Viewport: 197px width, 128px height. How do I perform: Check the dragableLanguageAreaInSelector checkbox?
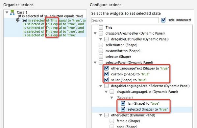click(106, 86)
